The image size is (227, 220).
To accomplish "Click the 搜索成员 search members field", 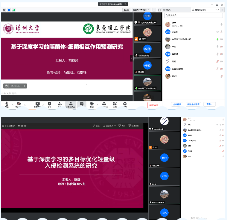I will [193, 15].
